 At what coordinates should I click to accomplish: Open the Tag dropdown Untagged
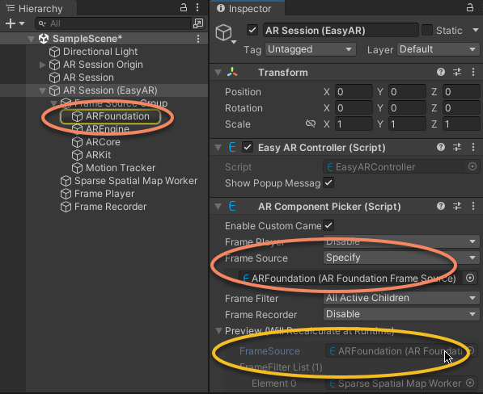pyautogui.click(x=311, y=49)
